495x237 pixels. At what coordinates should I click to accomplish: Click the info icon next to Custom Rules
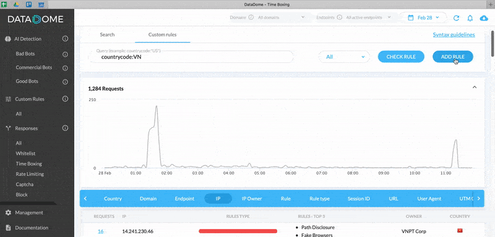point(66,99)
